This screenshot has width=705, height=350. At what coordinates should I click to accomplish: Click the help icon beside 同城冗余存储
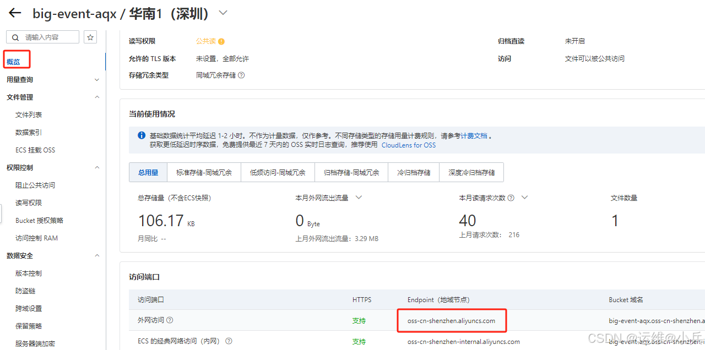click(x=241, y=75)
